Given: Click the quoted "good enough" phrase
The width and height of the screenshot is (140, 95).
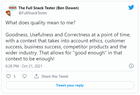Looking at the screenshot, I should [90, 53].
